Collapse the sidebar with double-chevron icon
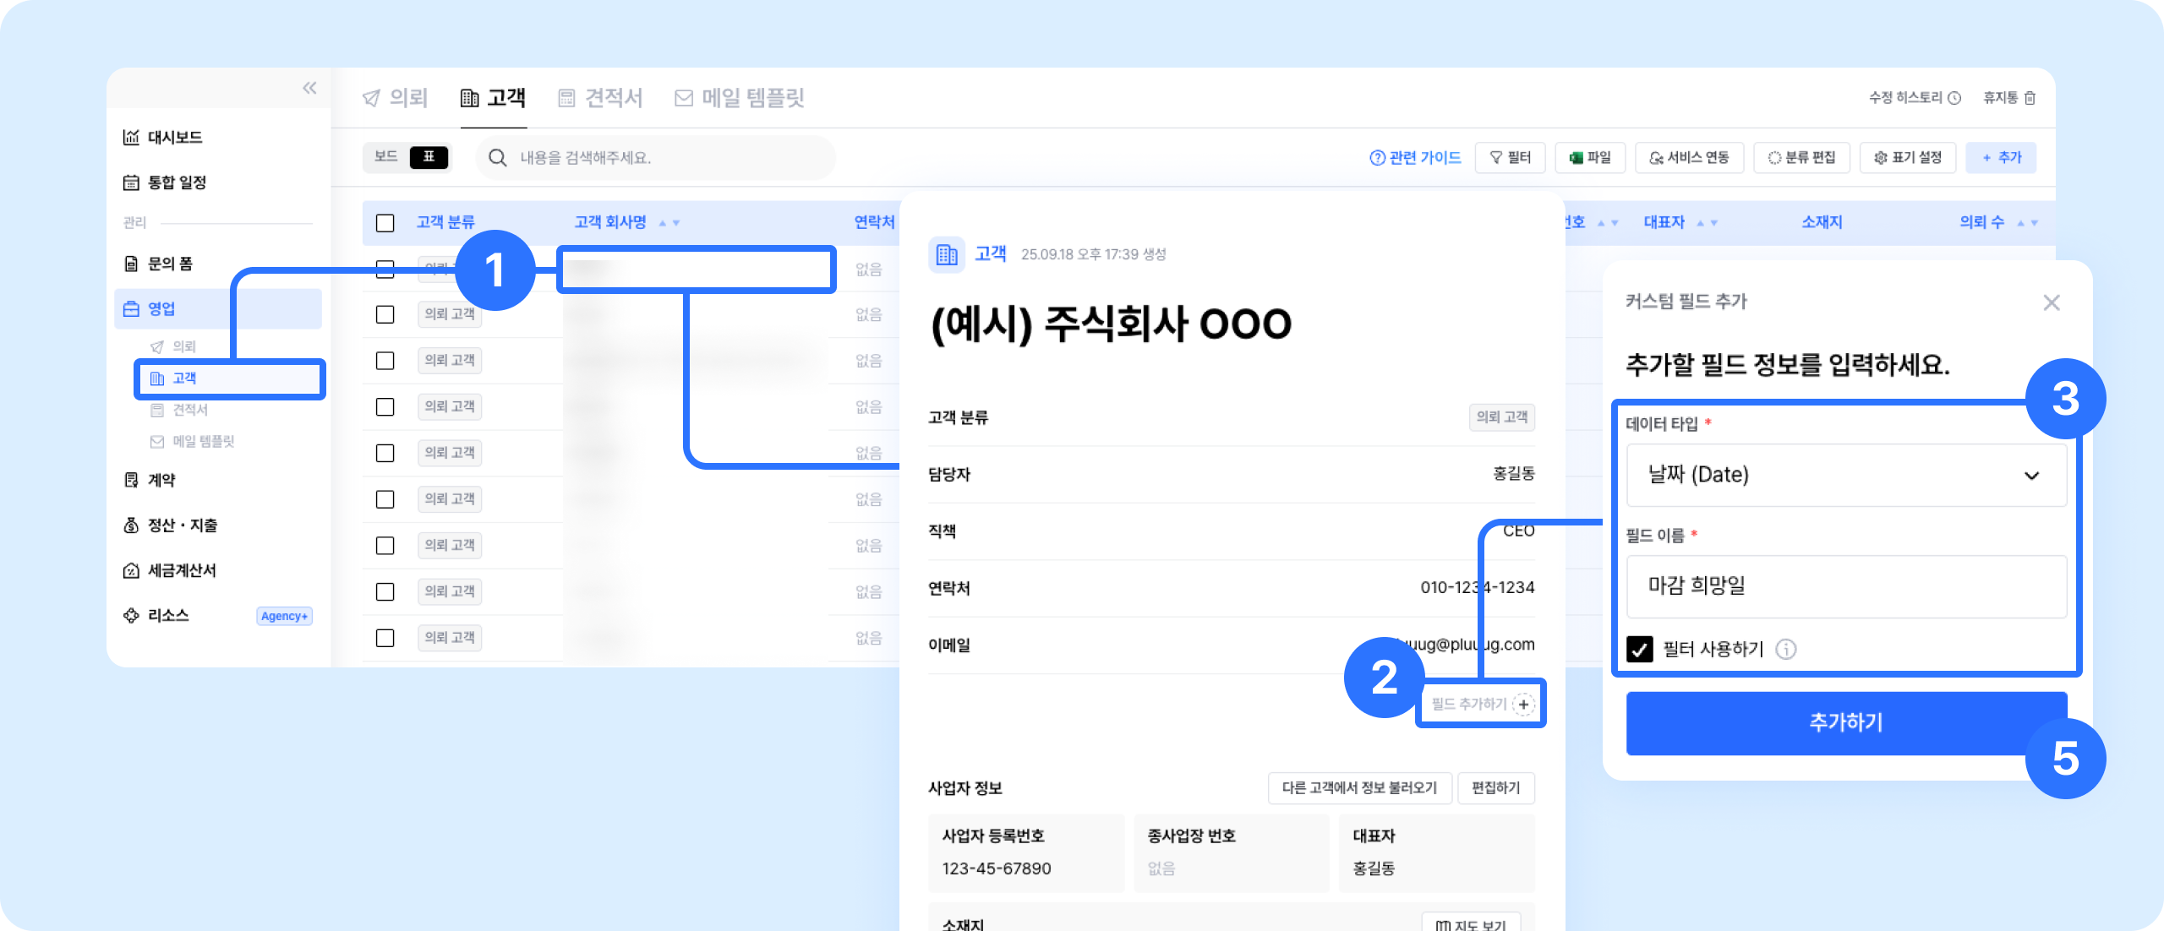 click(309, 88)
